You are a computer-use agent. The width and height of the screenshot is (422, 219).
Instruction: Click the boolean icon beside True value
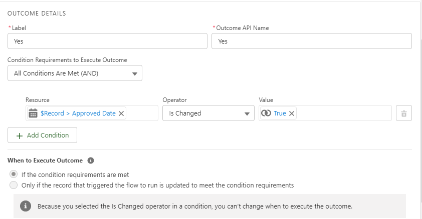pyautogui.click(x=267, y=113)
